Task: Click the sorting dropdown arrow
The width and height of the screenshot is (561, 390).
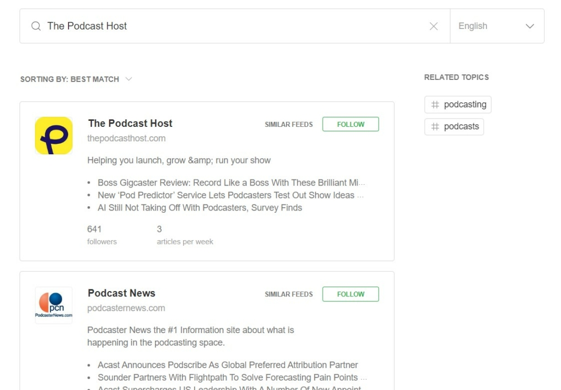Action: (129, 79)
